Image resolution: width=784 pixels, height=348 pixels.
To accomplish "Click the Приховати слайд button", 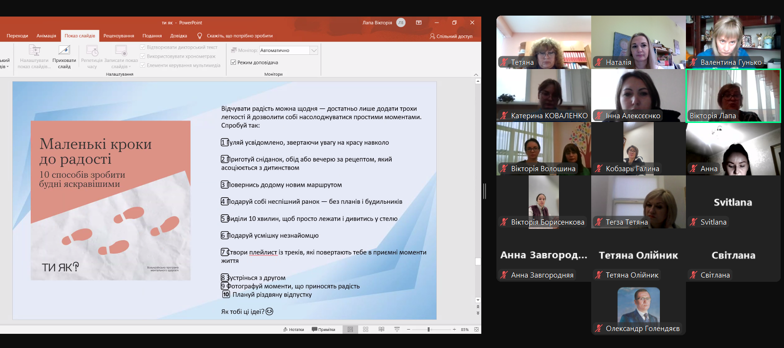I will coord(64,57).
